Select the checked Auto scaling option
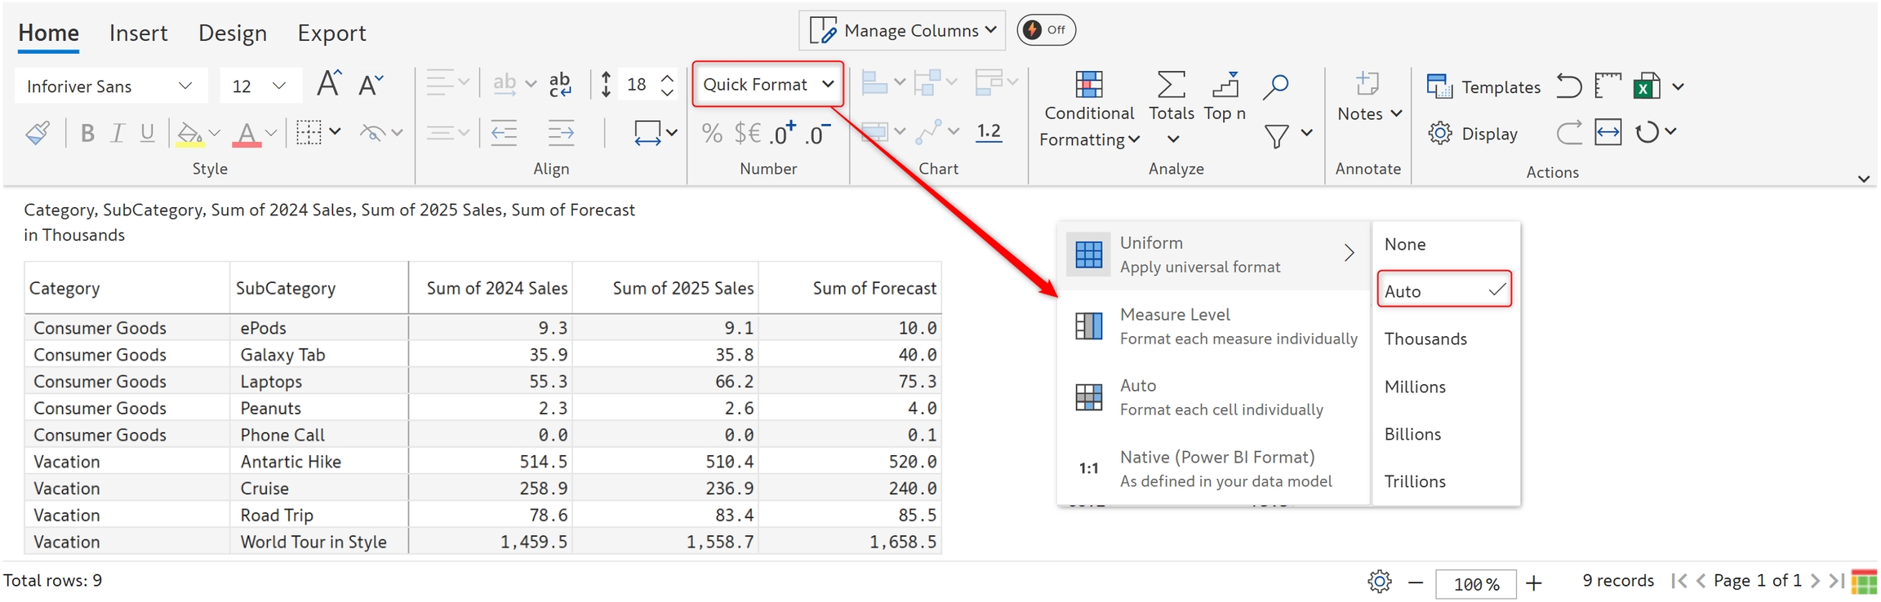Viewport: 1881px width, 602px height. [x=1443, y=290]
